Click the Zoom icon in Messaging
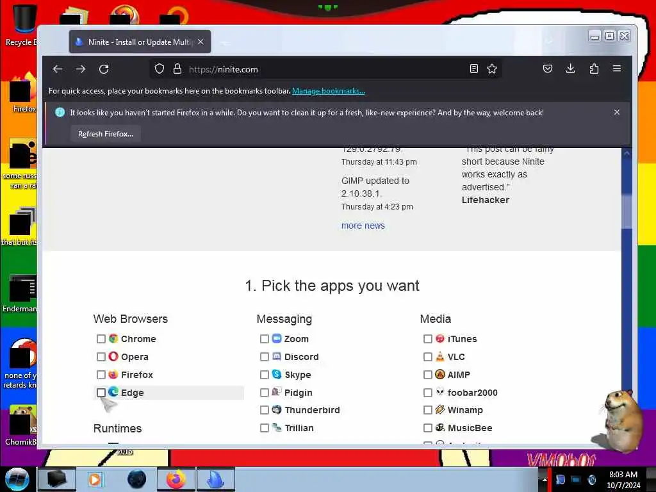Image resolution: width=656 pixels, height=492 pixels. 277,338
